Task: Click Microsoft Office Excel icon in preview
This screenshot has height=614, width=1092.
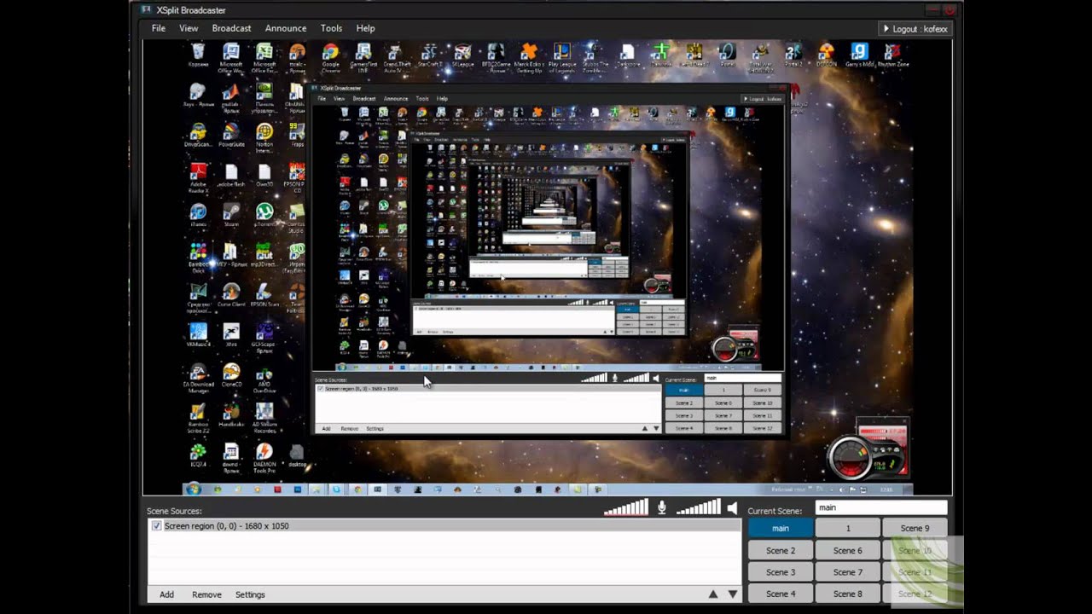Action: pyautogui.click(x=264, y=59)
